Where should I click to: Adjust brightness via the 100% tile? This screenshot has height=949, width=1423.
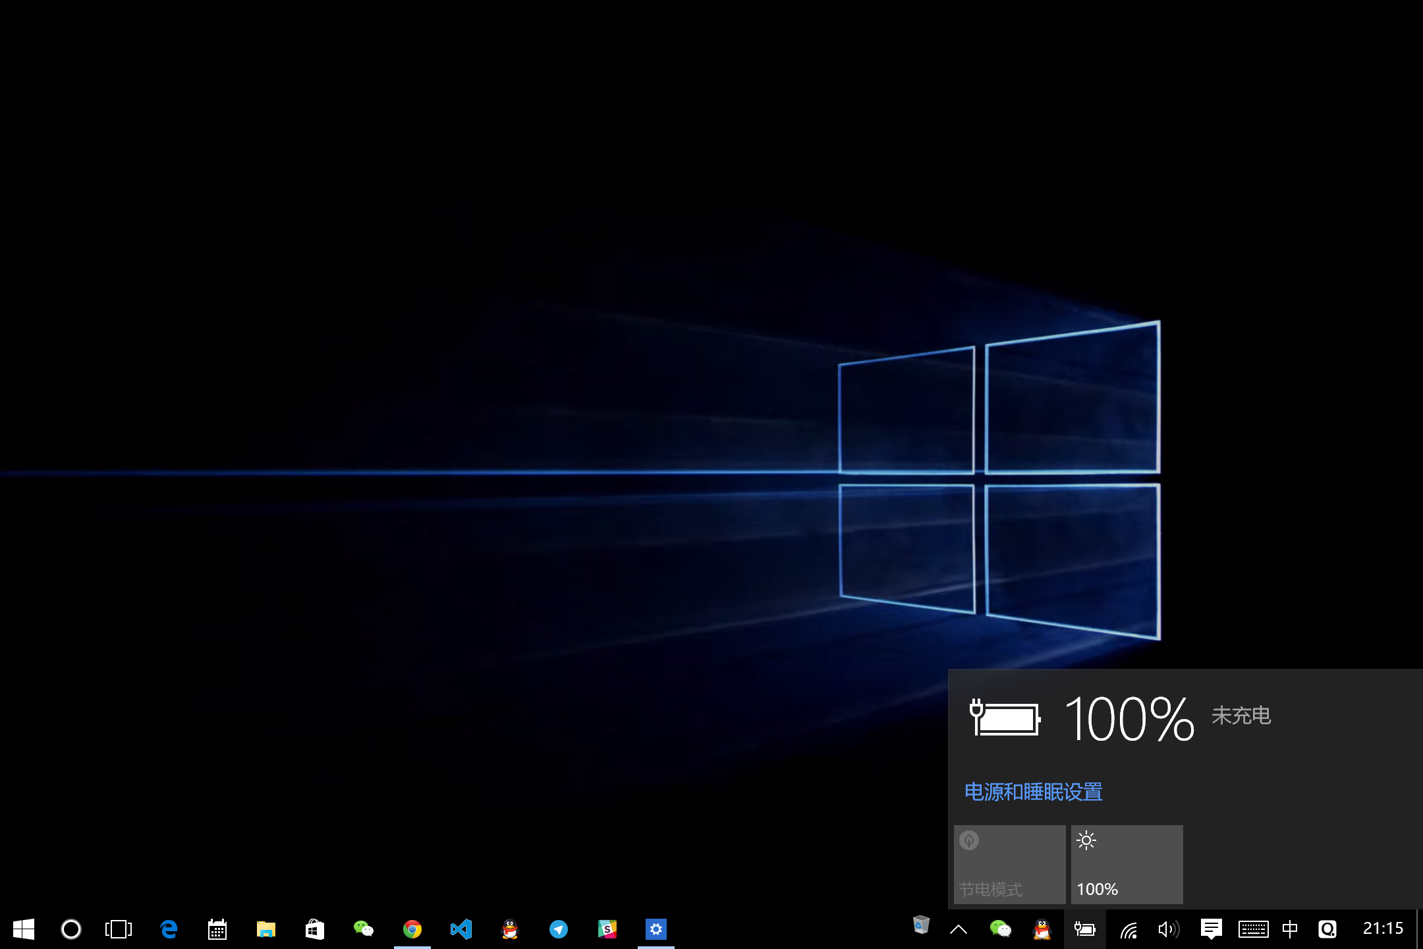coord(1127,863)
